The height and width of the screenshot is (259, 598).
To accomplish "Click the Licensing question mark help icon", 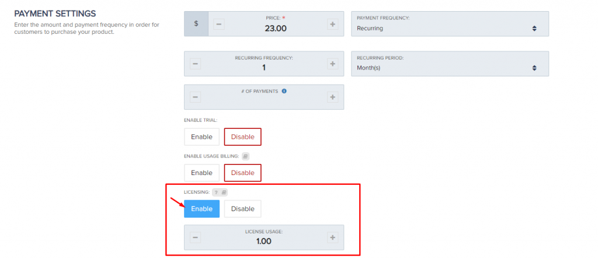I will pos(215,192).
